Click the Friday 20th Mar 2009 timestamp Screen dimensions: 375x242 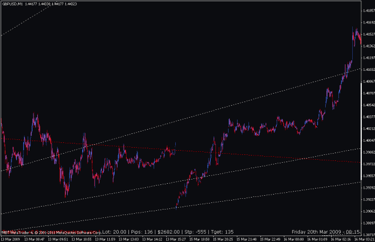coord(325,232)
